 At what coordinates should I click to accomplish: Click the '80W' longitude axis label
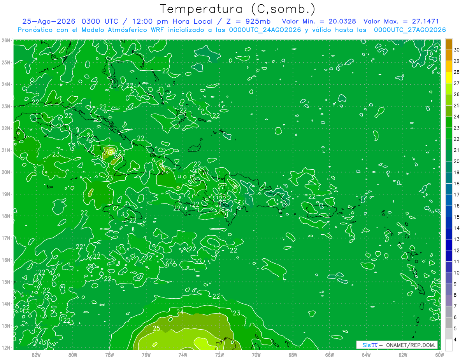pyautogui.click(x=73, y=355)
